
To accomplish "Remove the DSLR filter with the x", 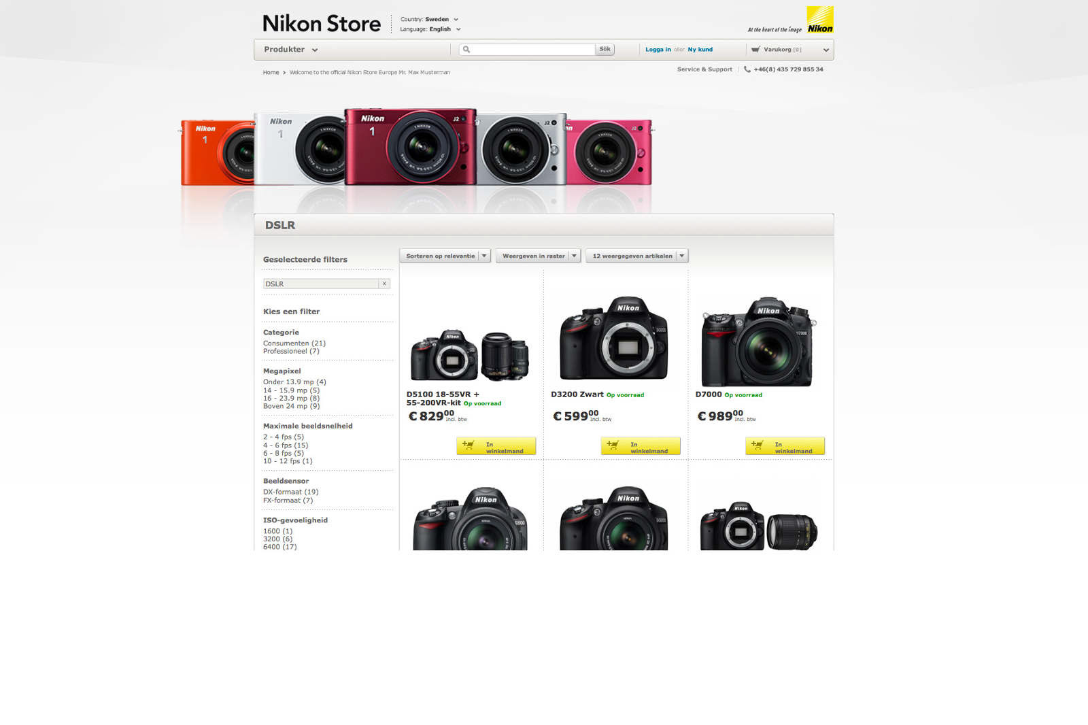I will 384,284.
